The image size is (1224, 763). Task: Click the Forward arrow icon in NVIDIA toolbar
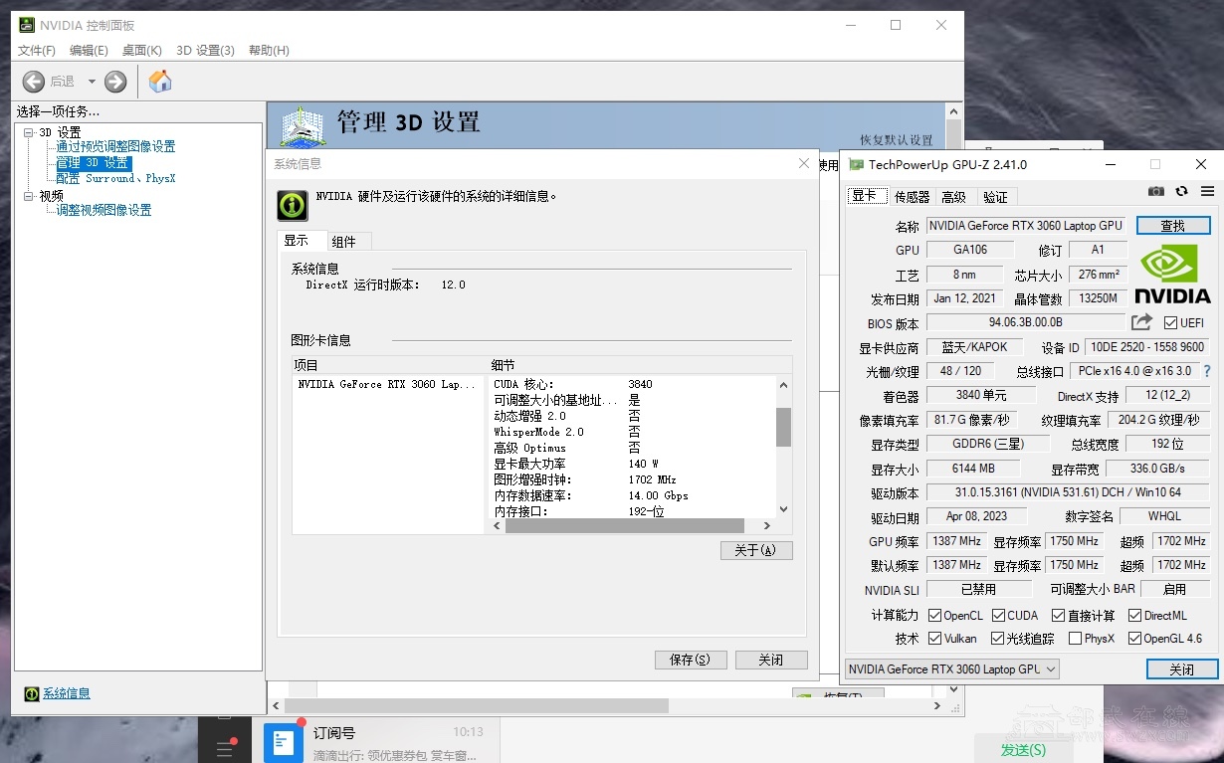click(115, 82)
